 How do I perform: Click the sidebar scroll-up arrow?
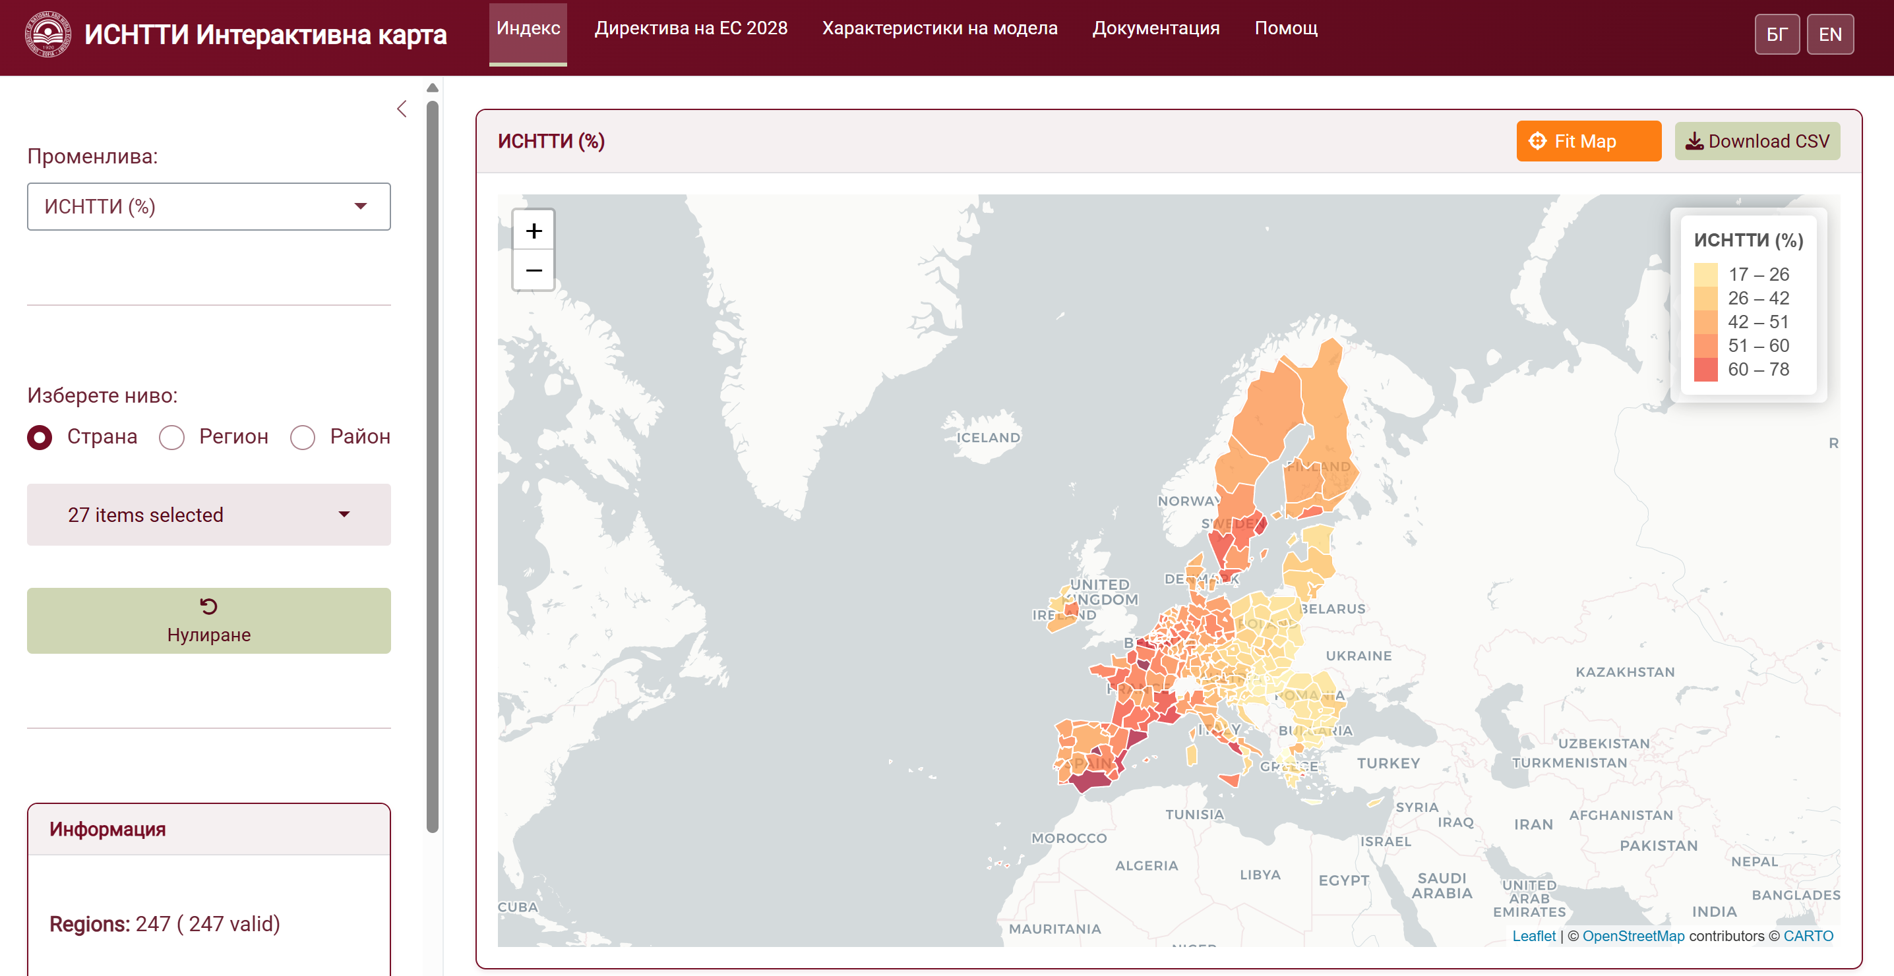tap(433, 88)
